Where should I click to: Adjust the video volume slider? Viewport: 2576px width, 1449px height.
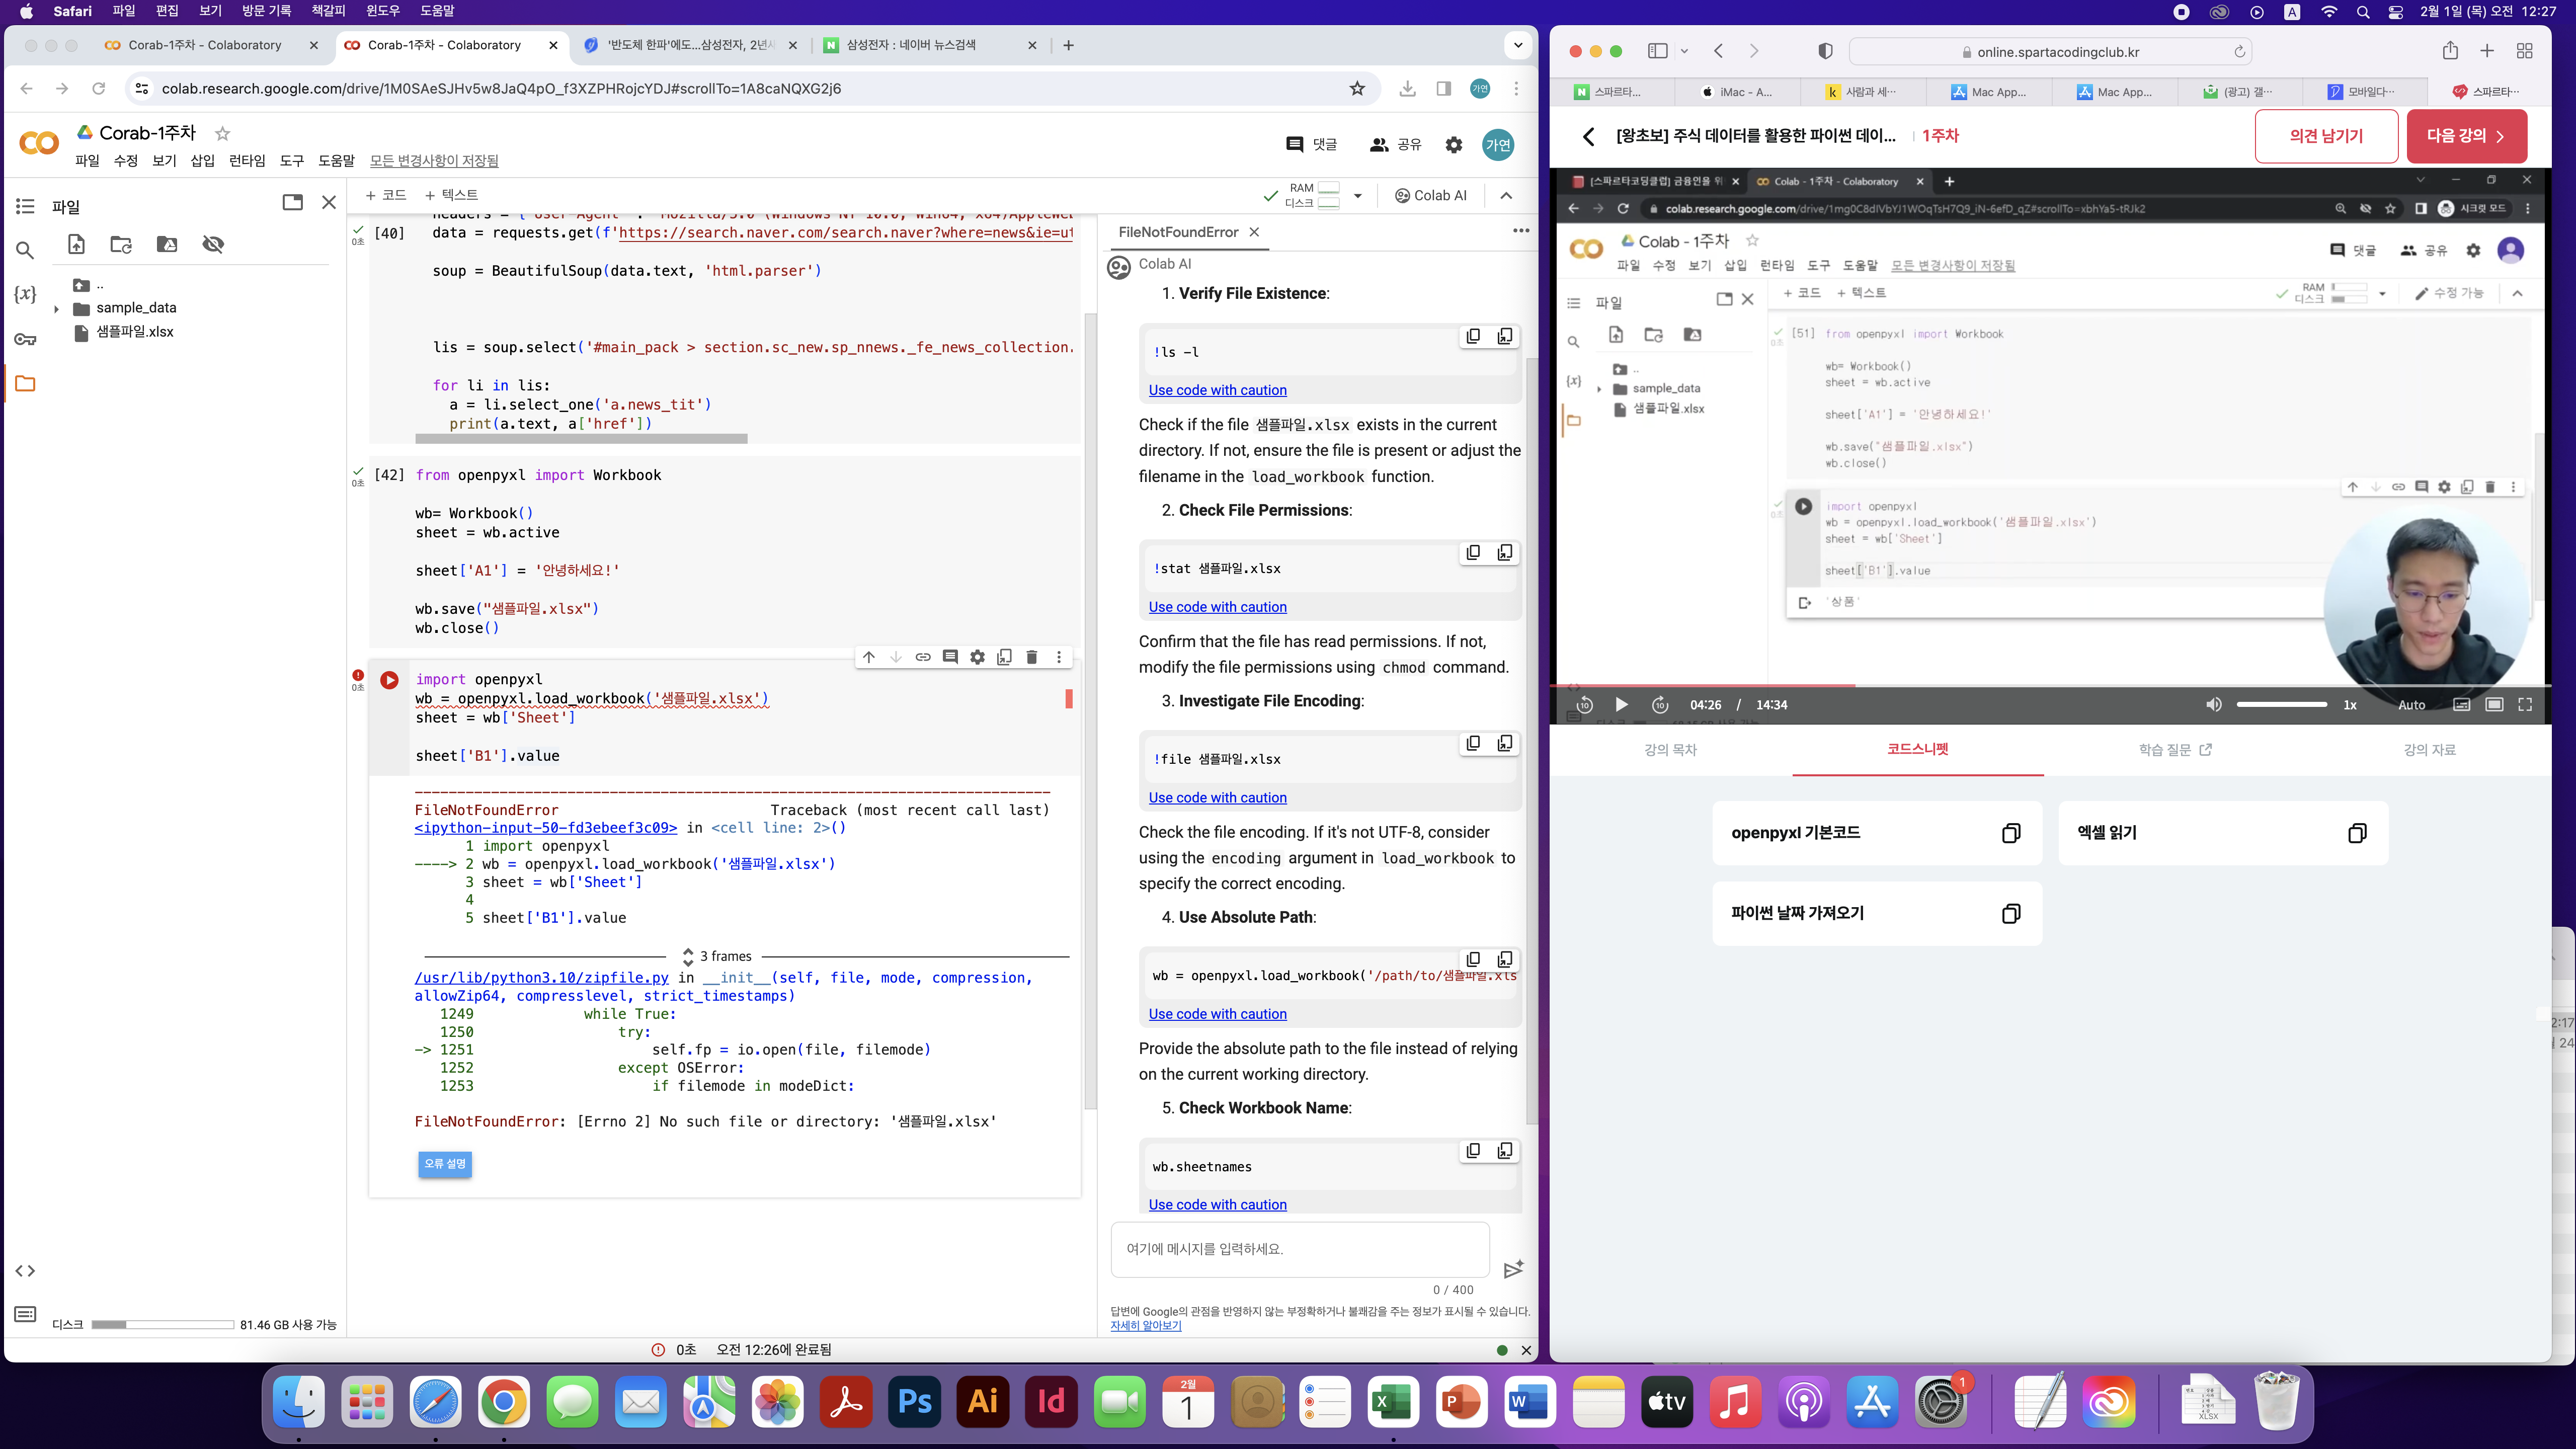coord(2282,705)
